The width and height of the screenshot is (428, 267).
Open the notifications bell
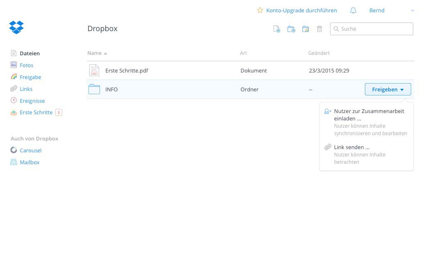click(x=353, y=11)
